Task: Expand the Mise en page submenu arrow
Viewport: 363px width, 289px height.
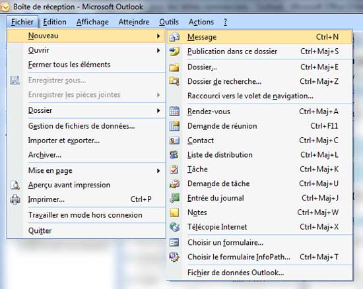Action: click(x=158, y=170)
